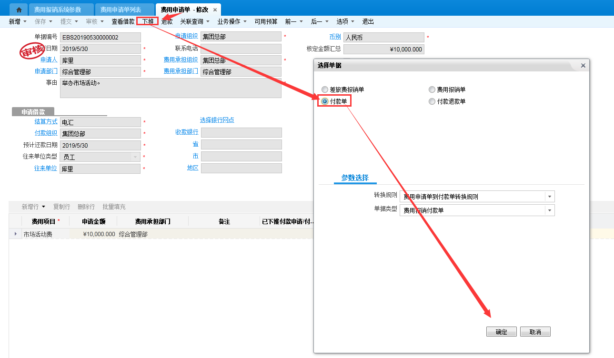Expand the 转换规则 dropdown
614x358 pixels.
pos(550,197)
